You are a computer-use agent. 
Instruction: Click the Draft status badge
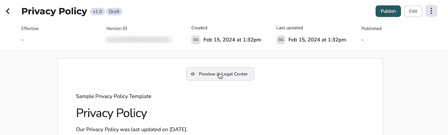click(x=114, y=11)
